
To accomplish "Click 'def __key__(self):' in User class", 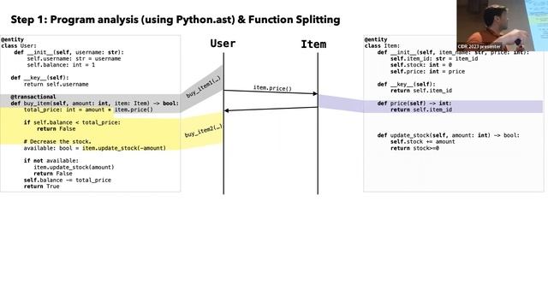I will point(40,78).
